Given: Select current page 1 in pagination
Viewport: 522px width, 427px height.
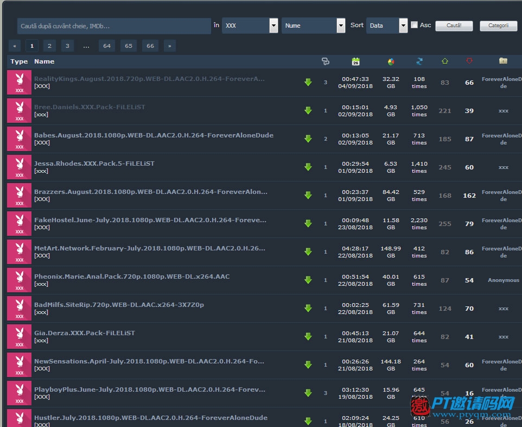Looking at the screenshot, I should (32, 46).
